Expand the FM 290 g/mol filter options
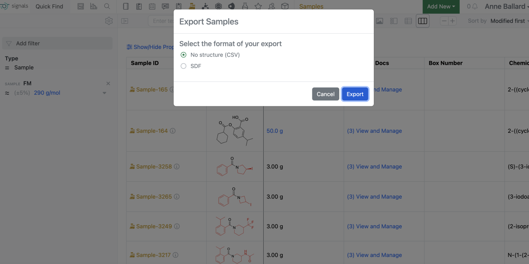This screenshot has width=529, height=264. pos(104,93)
